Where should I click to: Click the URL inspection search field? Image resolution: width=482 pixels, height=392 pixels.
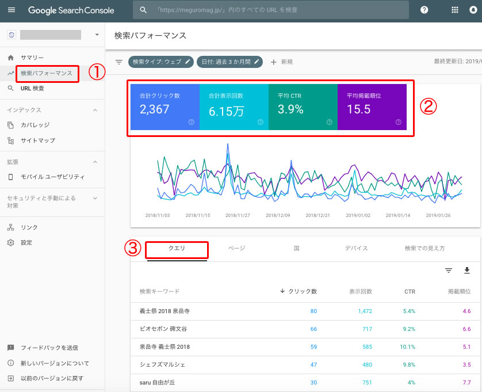pyautogui.click(x=270, y=10)
